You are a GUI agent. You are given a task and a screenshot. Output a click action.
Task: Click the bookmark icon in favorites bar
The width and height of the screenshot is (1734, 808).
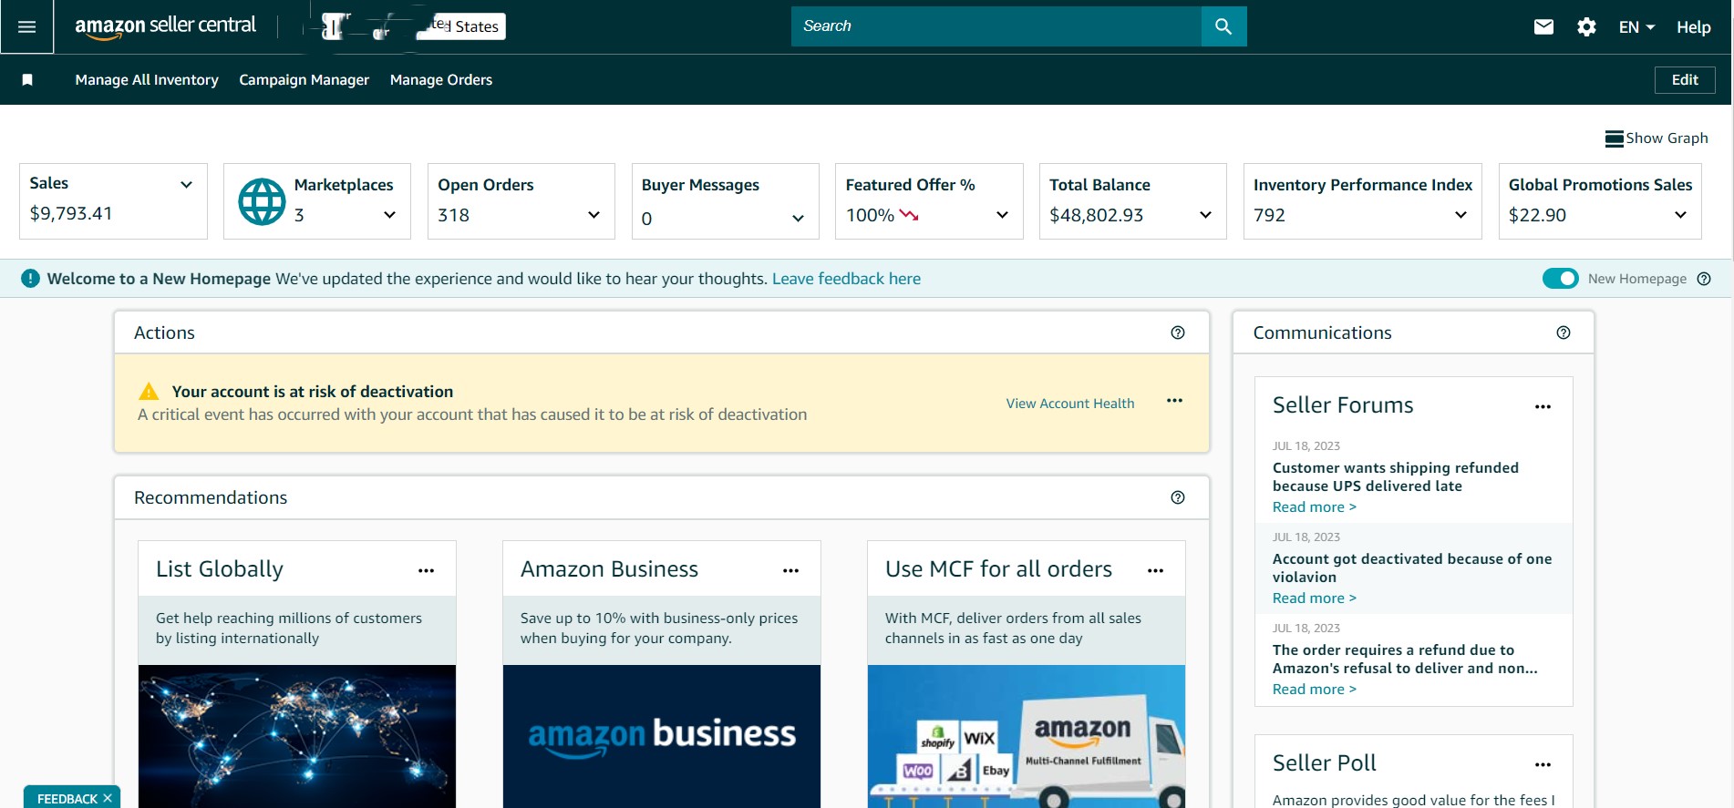point(27,80)
